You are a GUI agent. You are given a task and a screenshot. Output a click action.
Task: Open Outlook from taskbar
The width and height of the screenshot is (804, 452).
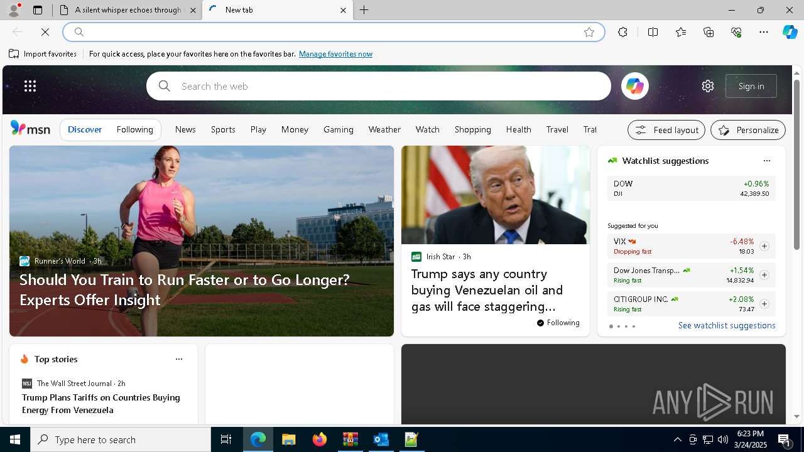point(381,439)
